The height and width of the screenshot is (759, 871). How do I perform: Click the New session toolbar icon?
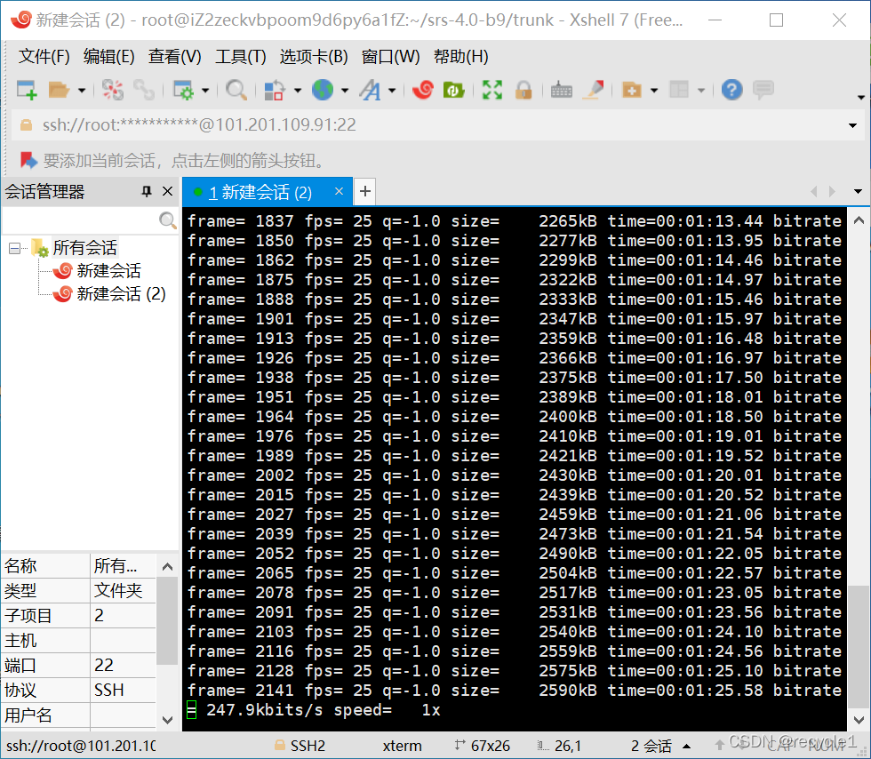coord(27,90)
